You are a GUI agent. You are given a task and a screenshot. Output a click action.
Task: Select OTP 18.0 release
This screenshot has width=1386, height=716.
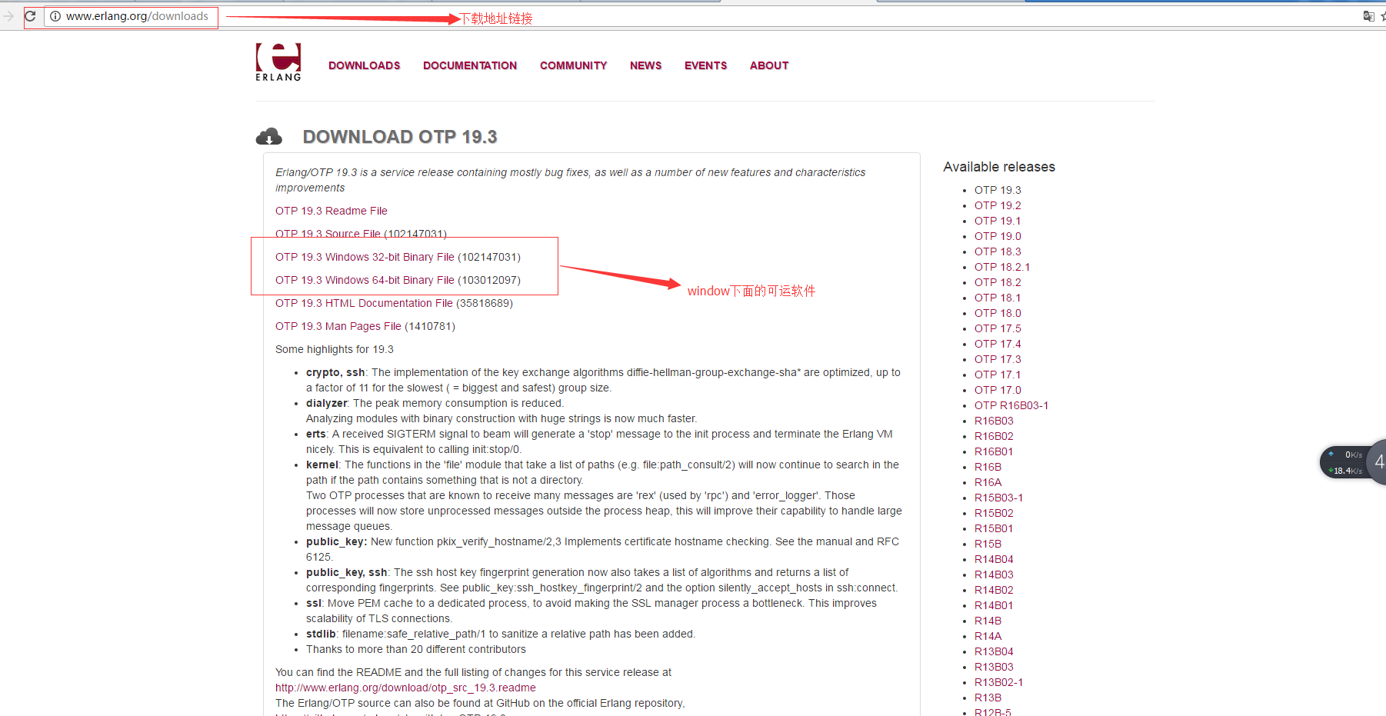click(998, 313)
